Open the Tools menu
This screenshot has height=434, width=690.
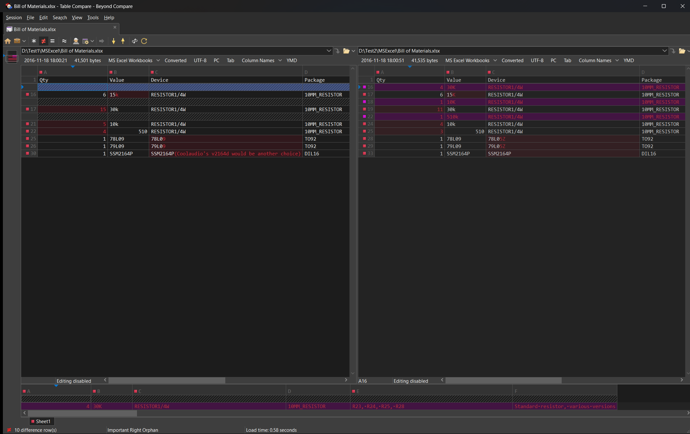click(93, 18)
